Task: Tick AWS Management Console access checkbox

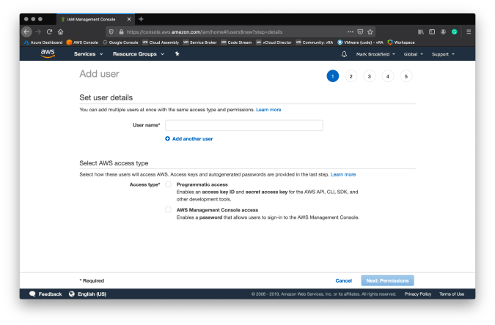Action: (168, 209)
